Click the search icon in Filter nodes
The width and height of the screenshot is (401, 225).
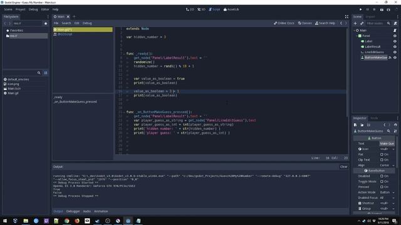[388, 23]
